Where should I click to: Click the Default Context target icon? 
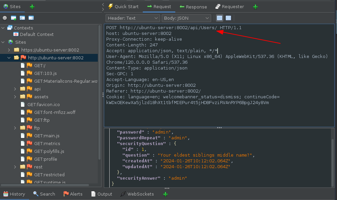pos(16,35)
